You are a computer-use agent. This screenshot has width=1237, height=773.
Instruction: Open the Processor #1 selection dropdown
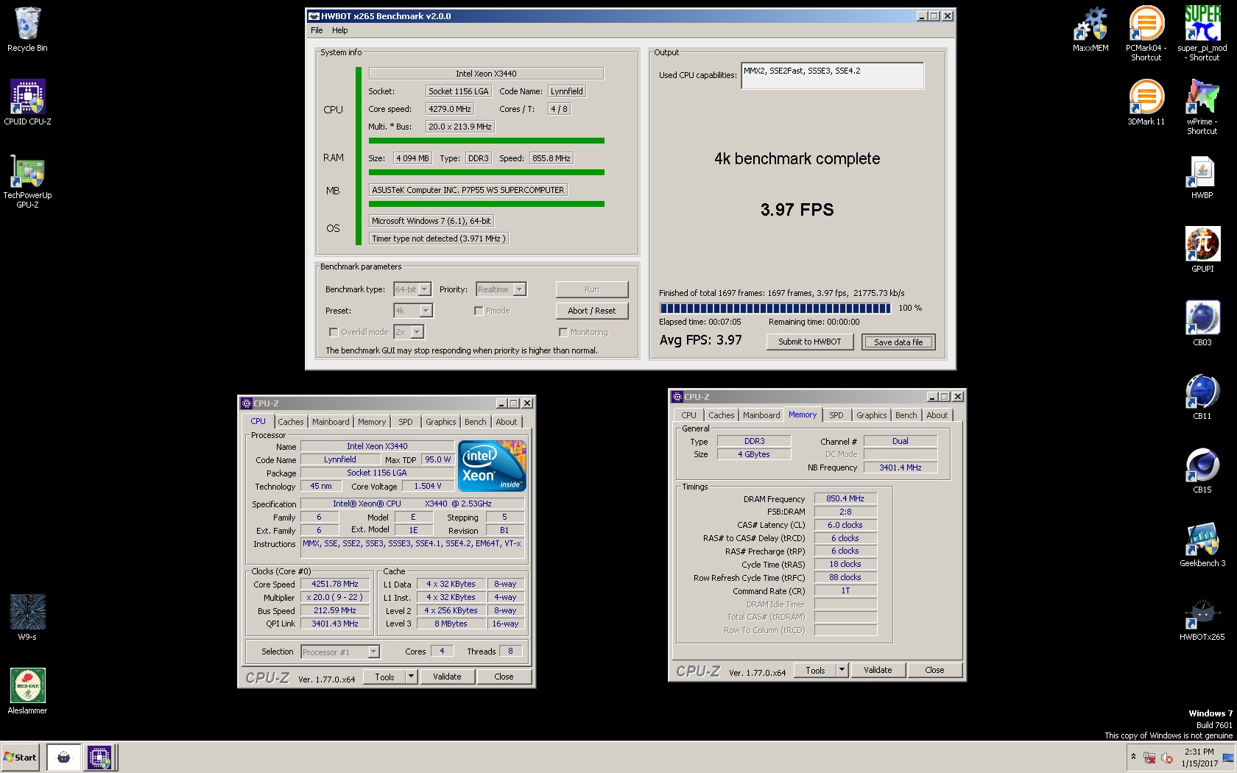[x=373, y=652]
